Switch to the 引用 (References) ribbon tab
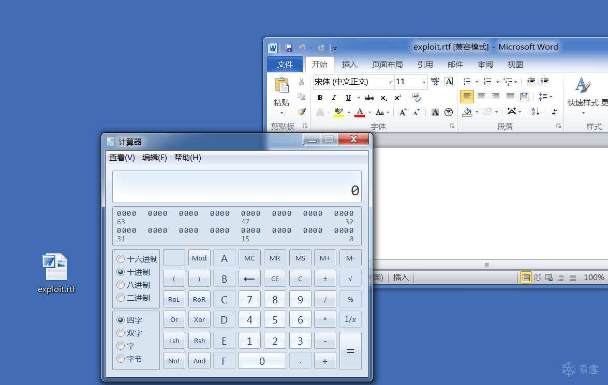The height and width of the screenshot is (385, 608). [425, 64]
